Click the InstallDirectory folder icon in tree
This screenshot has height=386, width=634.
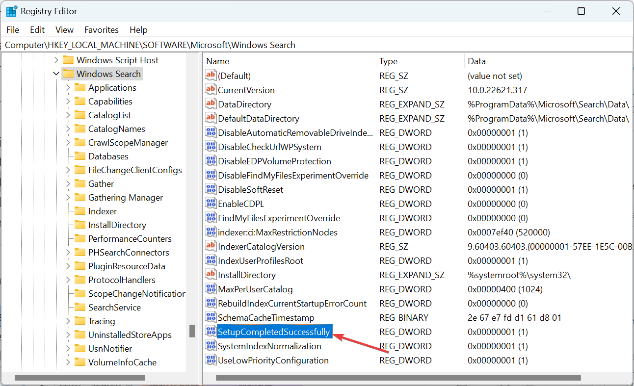tap(80, 225)
